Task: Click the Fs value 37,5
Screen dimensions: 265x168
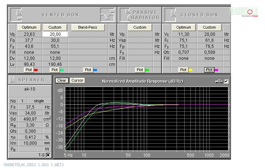Action: [31, 107]
